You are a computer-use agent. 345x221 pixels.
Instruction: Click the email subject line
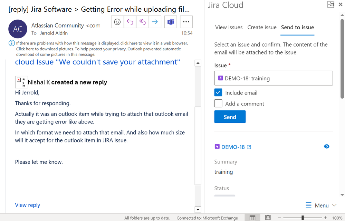point(99,9)
